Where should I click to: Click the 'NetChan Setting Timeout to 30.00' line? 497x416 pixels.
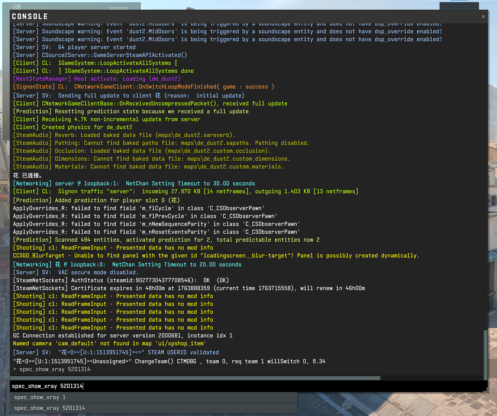pyautogui.click(x=134, y=184)
